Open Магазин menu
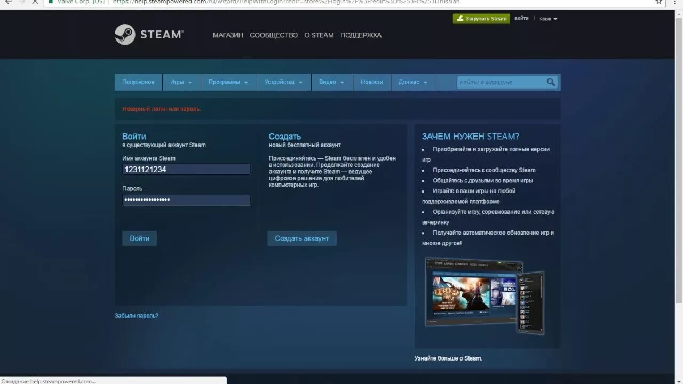Image resolution: width=683 pixels, height=384 pixels. click(228, 35)
